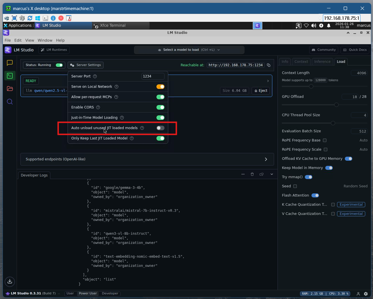The image size is (373, 299).
Task: Clear developer logs with trash icon
Action: click(x=252, y=174)
